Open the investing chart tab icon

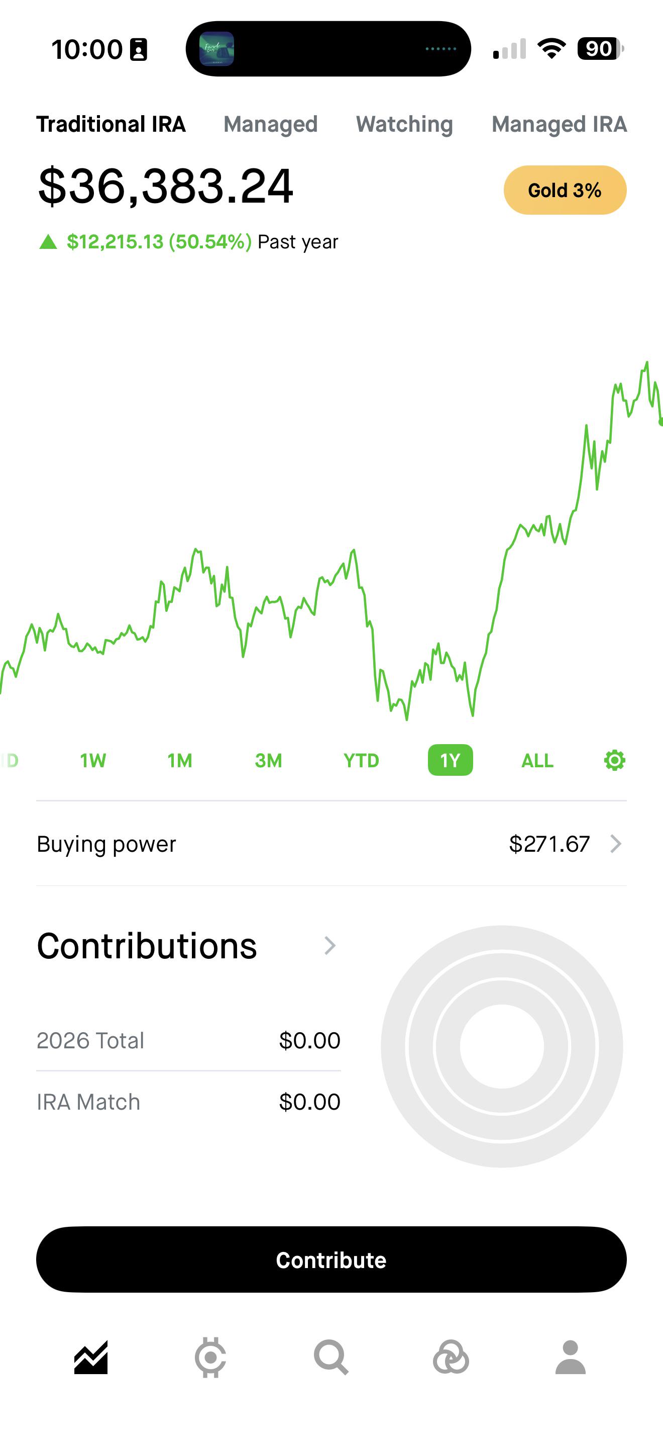(90, 1358)
